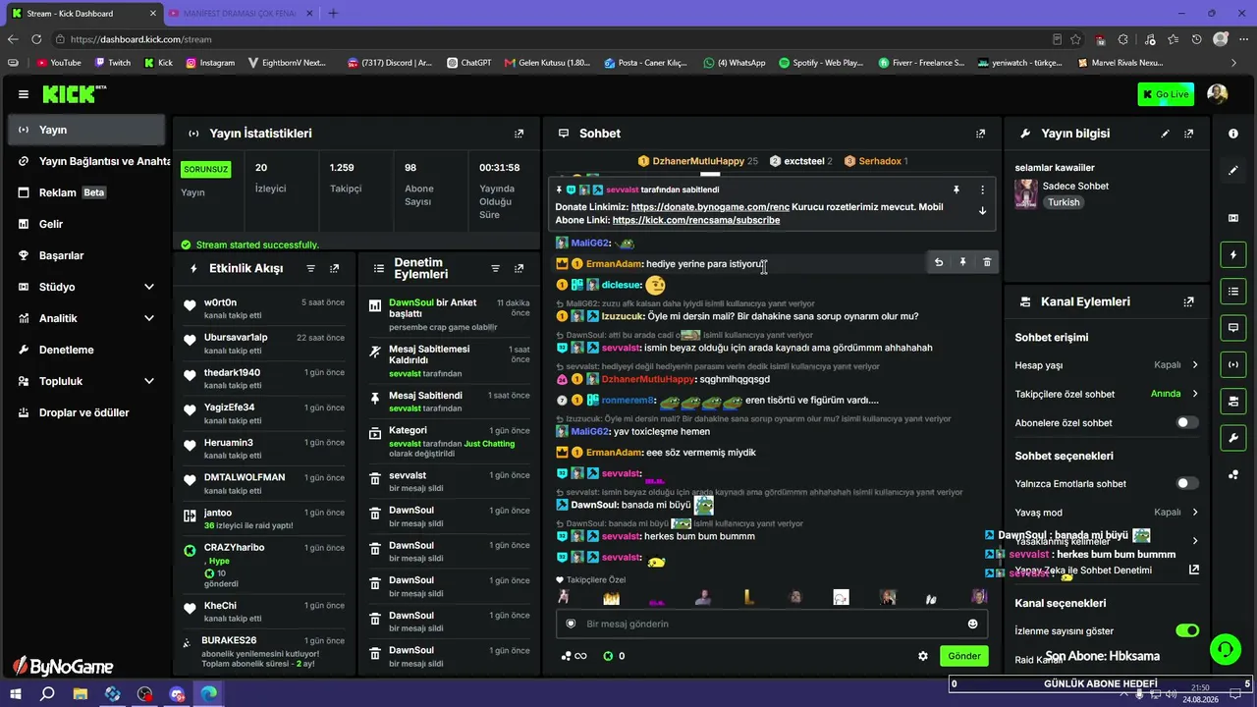Image resolution: width=1257 pixels, height=707 pixels.
Task: Open the Yasaklanmış kelimeler chevron
Action: coord(1195,541)
